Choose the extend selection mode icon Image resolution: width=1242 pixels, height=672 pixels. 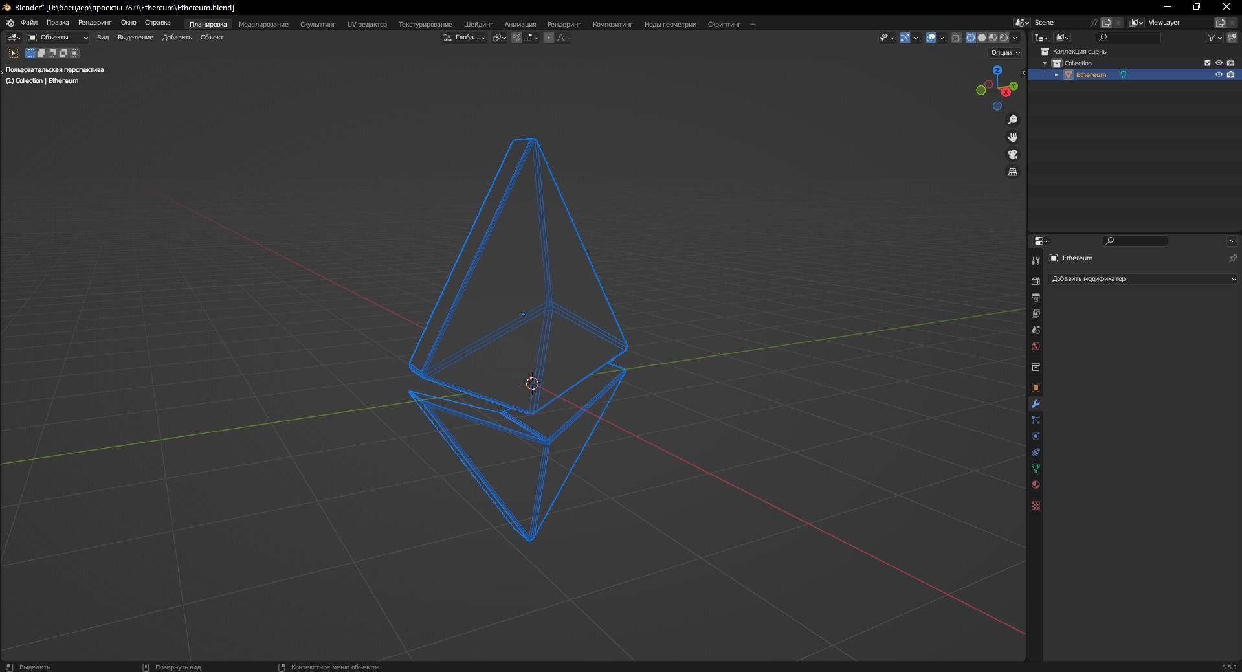(41, 53)
